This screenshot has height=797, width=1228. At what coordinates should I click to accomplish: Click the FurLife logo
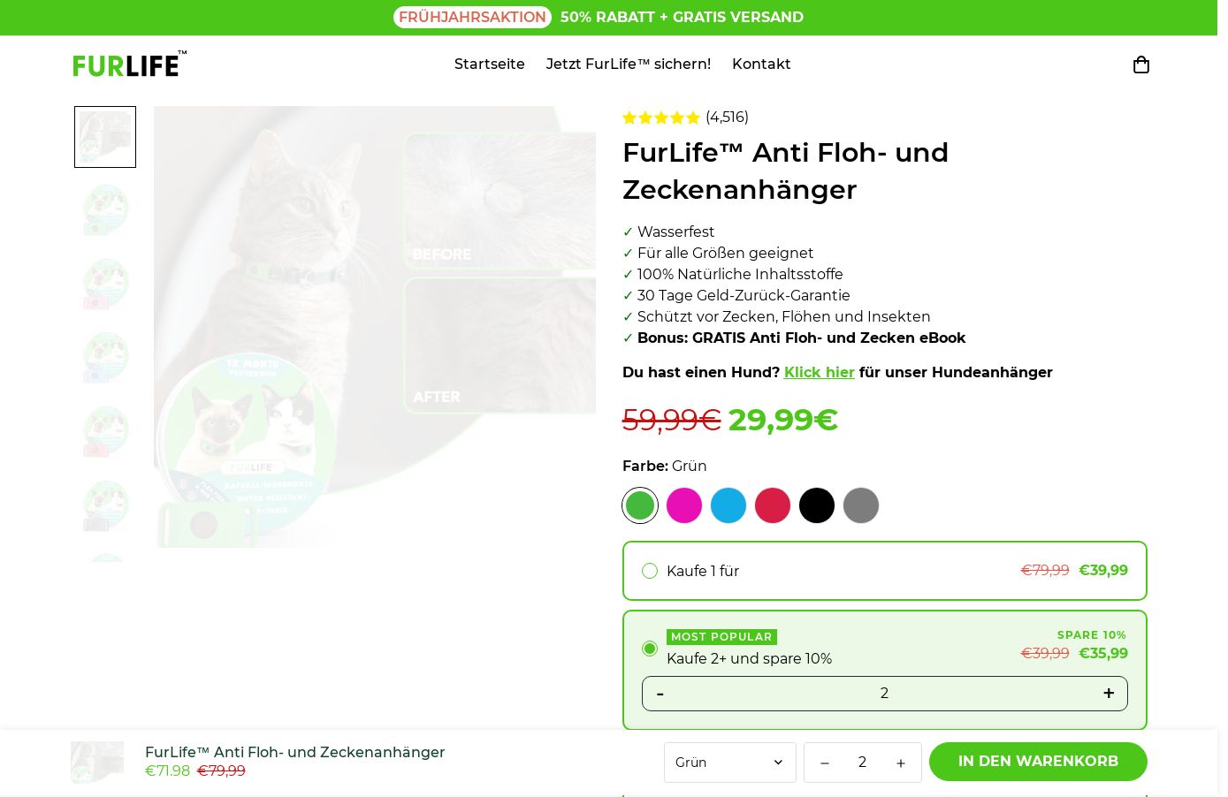click(129, 64)
